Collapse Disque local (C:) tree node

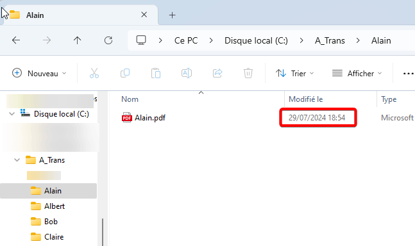coord(12,114)
